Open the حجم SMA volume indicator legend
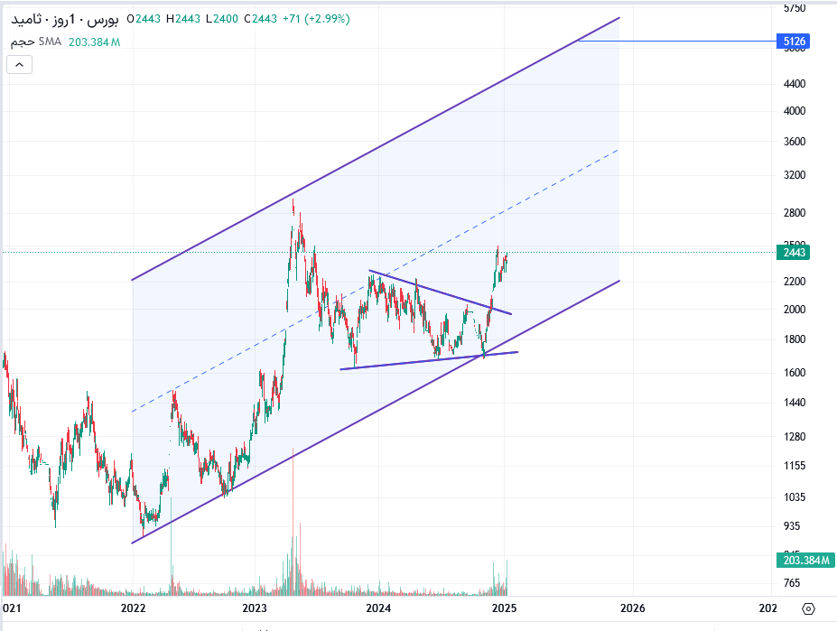This screenshot has height=631, width=837. pos(36,42)
